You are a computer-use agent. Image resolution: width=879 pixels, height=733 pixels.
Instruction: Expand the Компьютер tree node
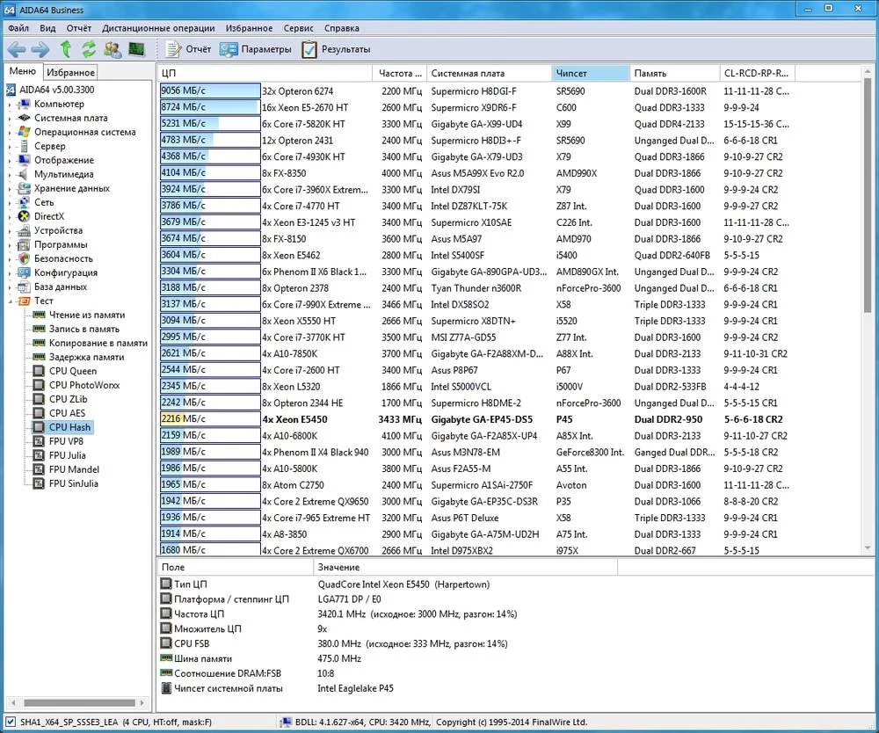coord(11,105)
